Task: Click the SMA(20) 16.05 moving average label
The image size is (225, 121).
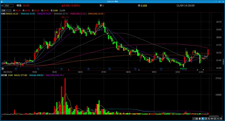Action: click(44, 14)
